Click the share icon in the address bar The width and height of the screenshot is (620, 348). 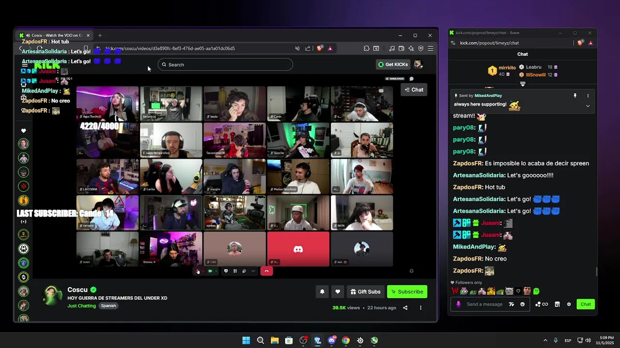[308, 48]
